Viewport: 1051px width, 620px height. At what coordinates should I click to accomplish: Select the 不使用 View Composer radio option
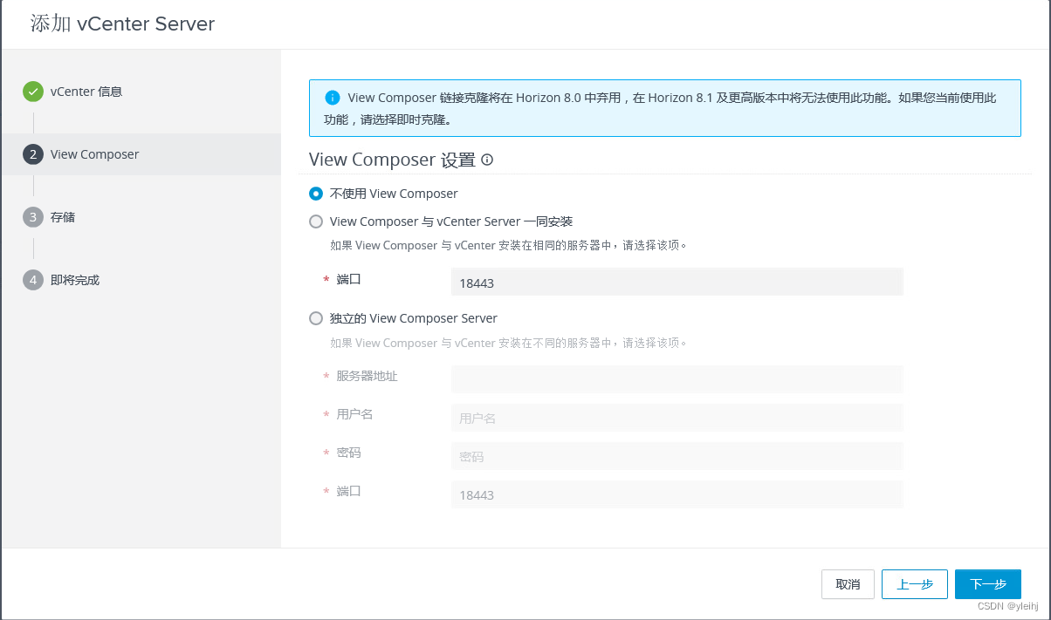tap(316, 194)
